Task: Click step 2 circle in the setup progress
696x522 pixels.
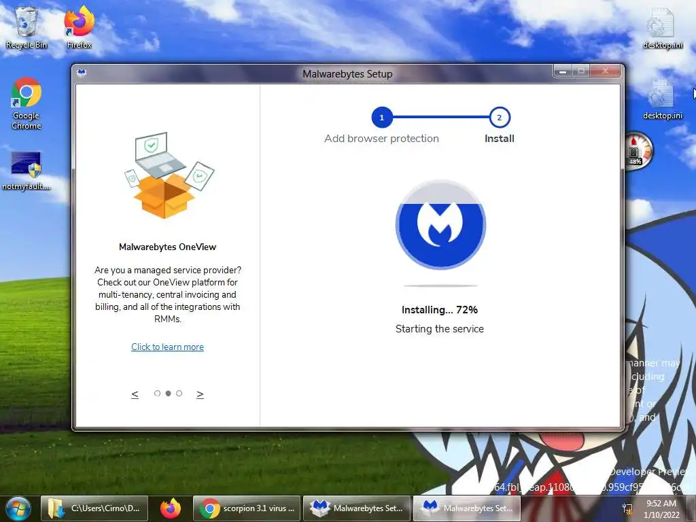Action: (500, 118)
